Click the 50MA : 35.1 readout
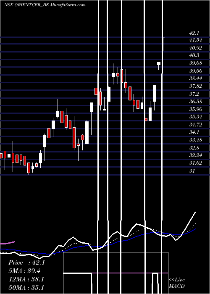Image resolution: width=210 pixels, height=294 pixels. (26, 287)
